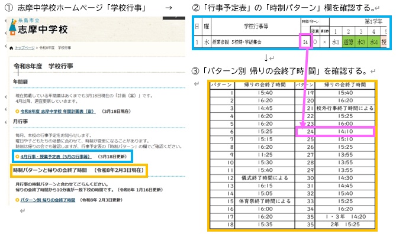
Task: Click the green 水3 period cell
Action: [x=361, y=42]
